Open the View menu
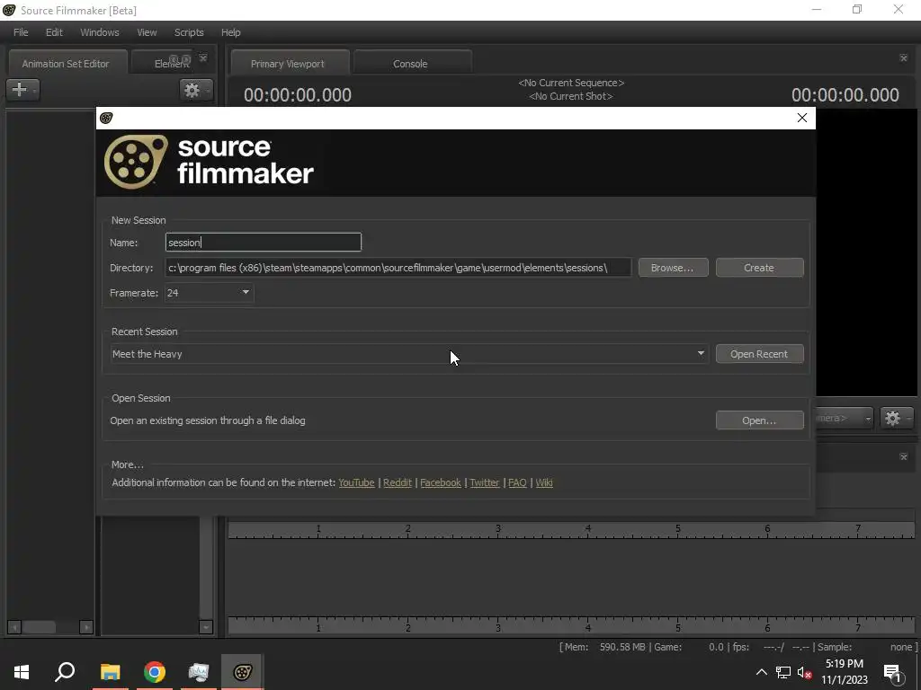 (147, 32)
